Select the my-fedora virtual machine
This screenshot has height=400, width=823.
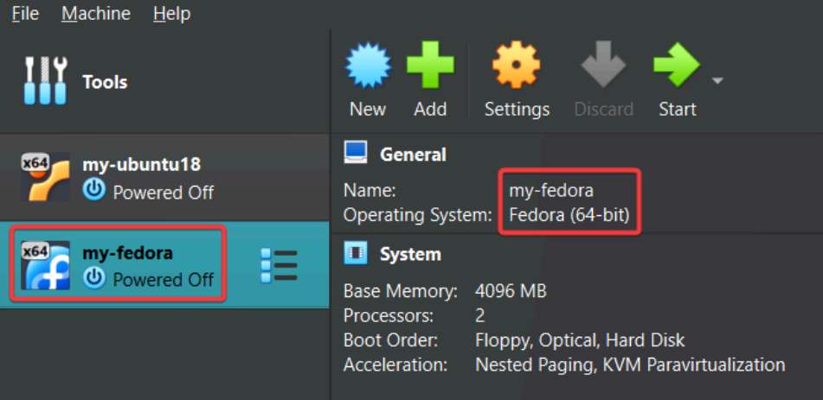click(164, 264)
